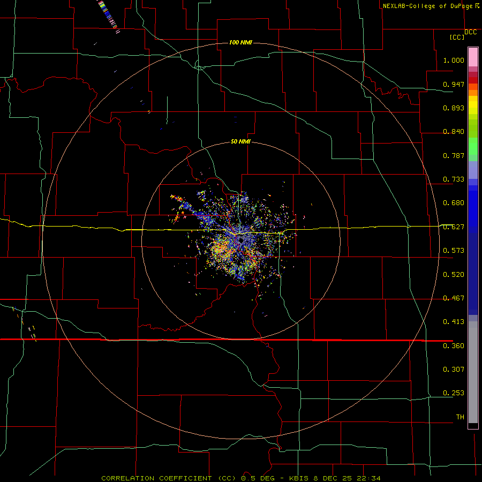482x482 pixels.
Task: Select the 0.787 legend value
Action: [x=454, y=155]
